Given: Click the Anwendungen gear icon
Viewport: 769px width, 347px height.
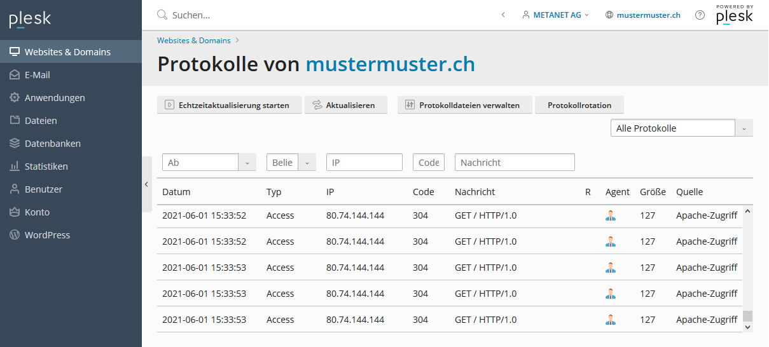Looking at the screenshot, I should (x=14, y=98).
